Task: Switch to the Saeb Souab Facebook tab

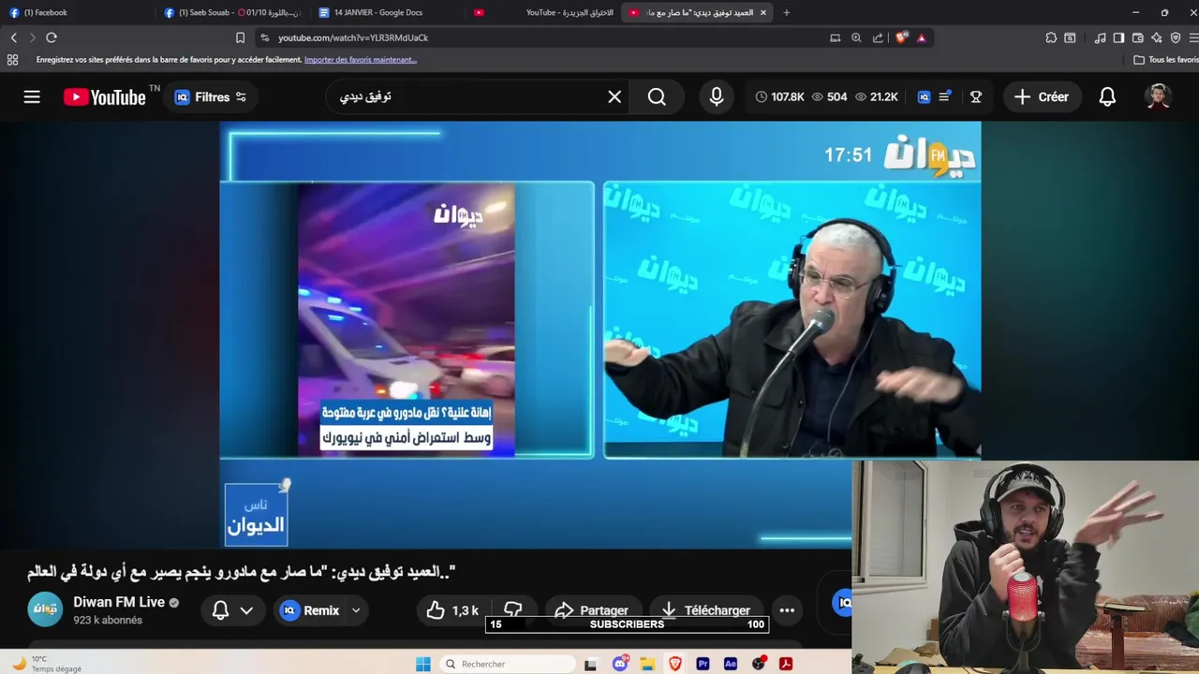Action: (231, 12)
